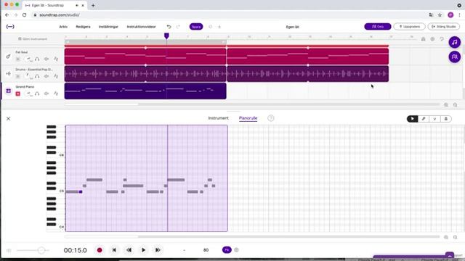Screen dimensions: 465x261
Task: Click the time display icon above tracks
Action: tap(432, 39)
